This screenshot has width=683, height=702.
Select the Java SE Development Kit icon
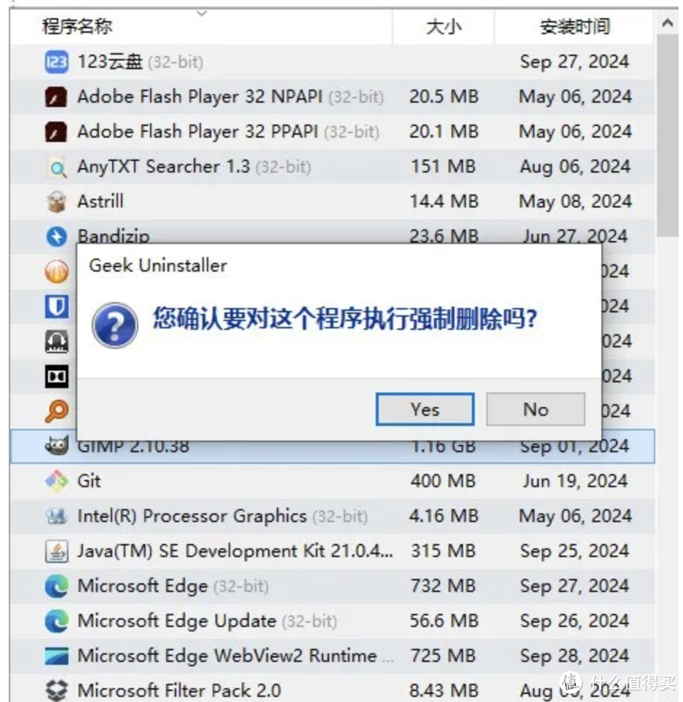[56, 551]
